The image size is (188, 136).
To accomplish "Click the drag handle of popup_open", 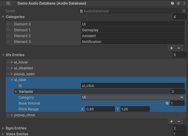I will pos(9,74).
